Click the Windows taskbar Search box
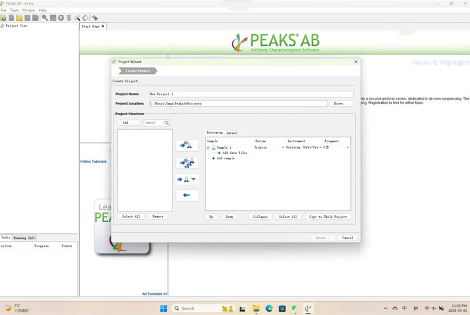Screen dimensions: 470x315 click(x=203, y=309)
